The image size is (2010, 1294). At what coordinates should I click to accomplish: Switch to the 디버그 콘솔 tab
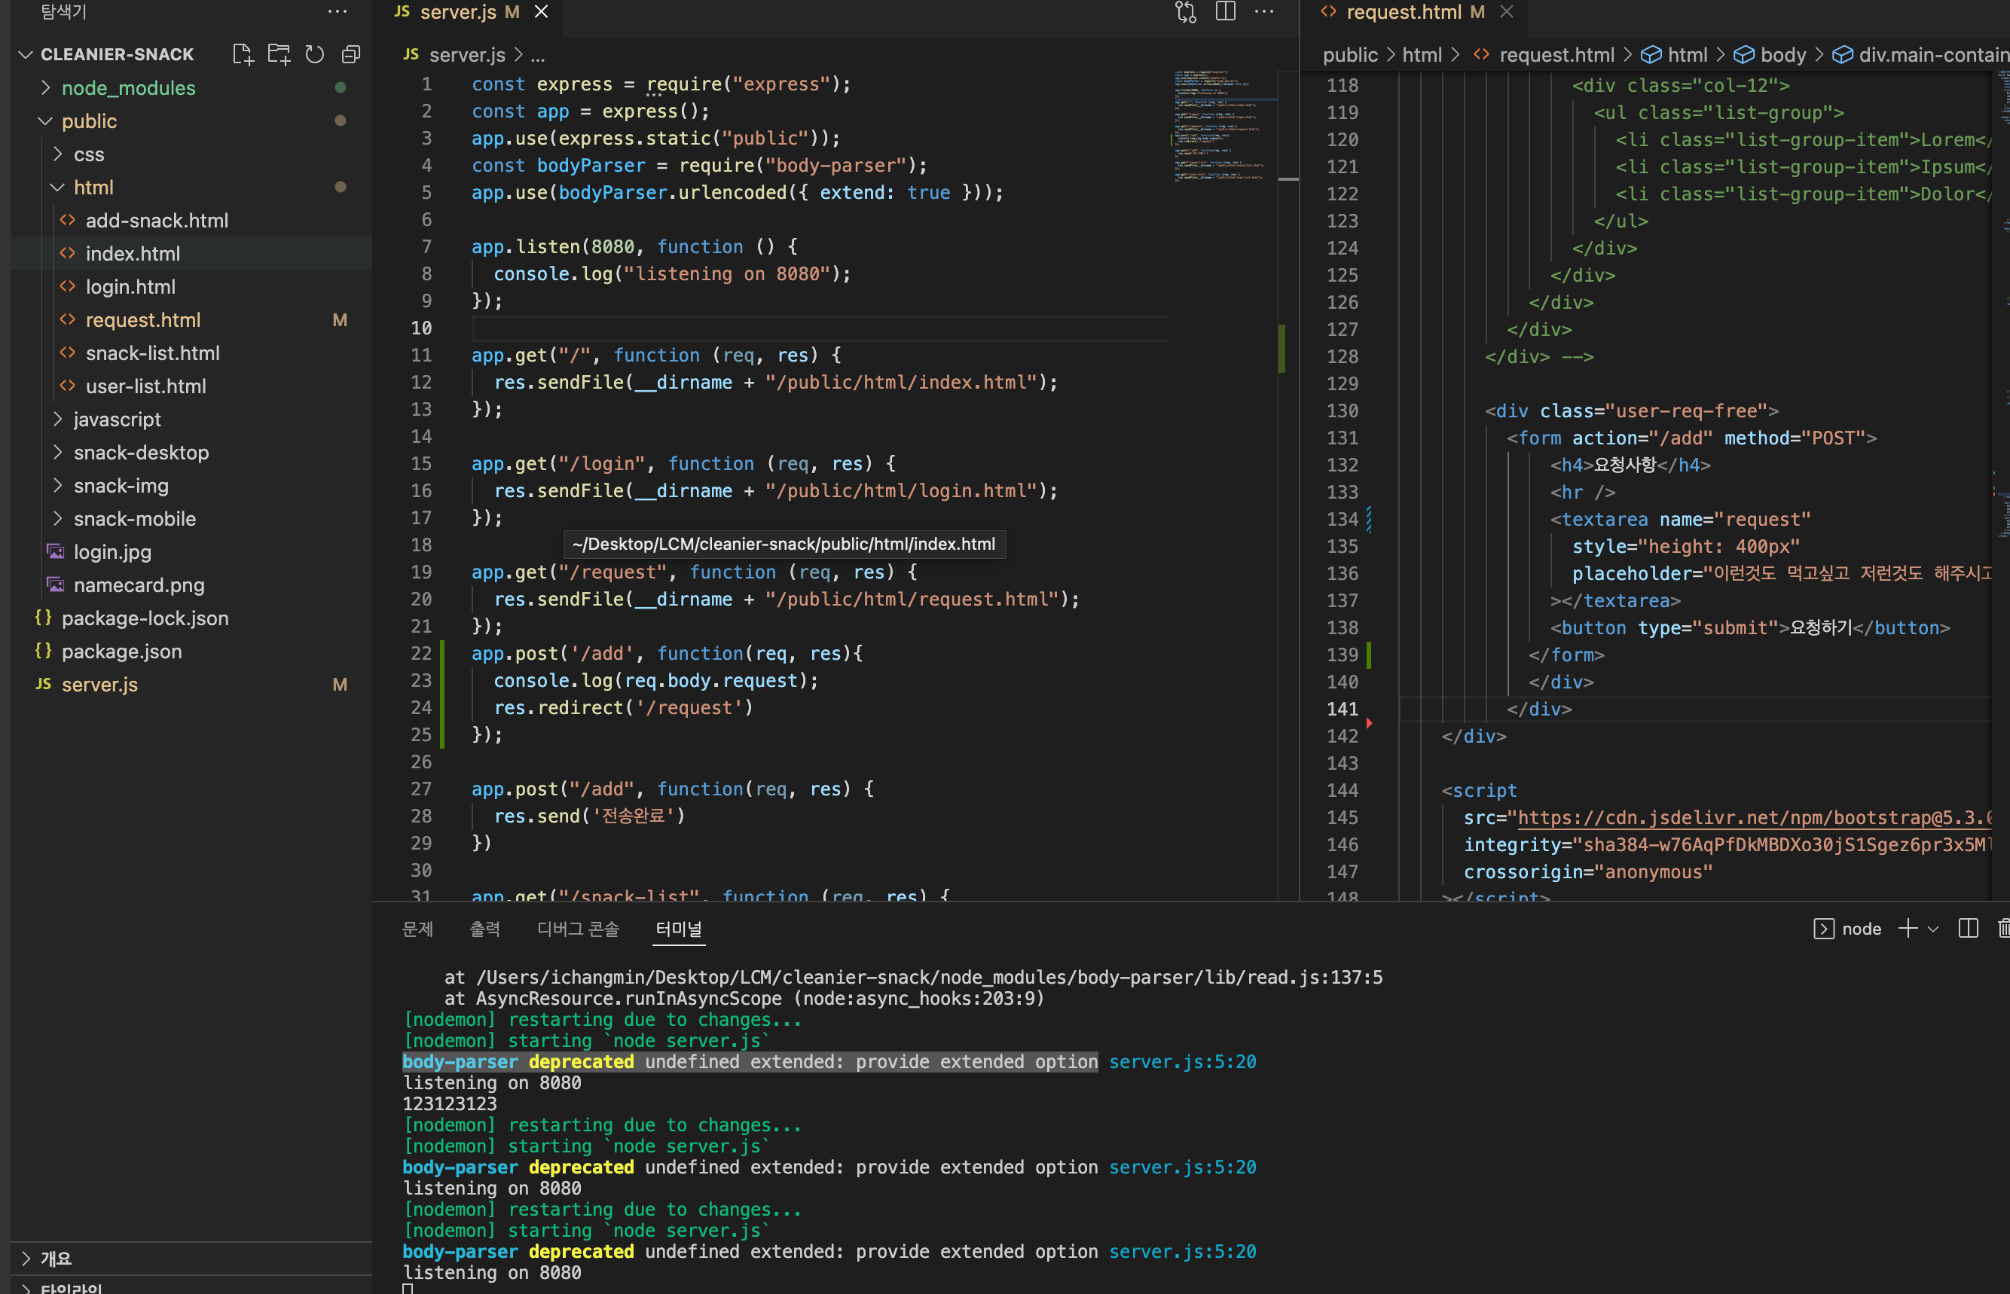click(x=578, y=929)
